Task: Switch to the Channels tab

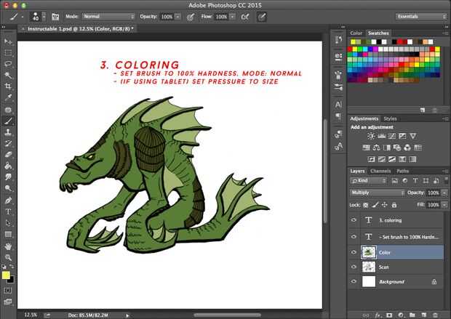Action: [380, 171]
